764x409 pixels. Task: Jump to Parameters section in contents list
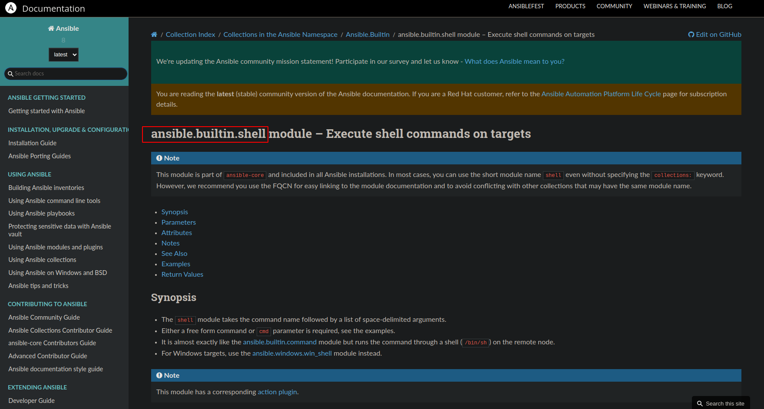(179, 222)
